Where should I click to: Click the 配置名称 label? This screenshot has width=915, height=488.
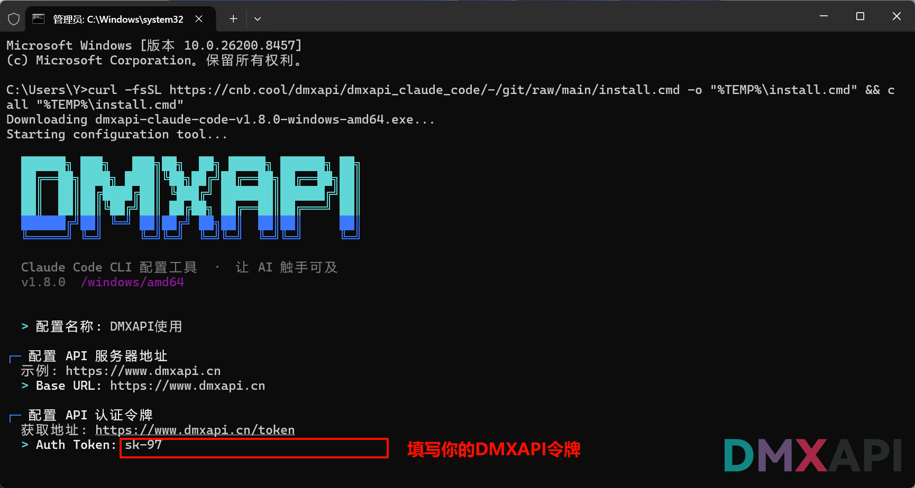[68, 326]
